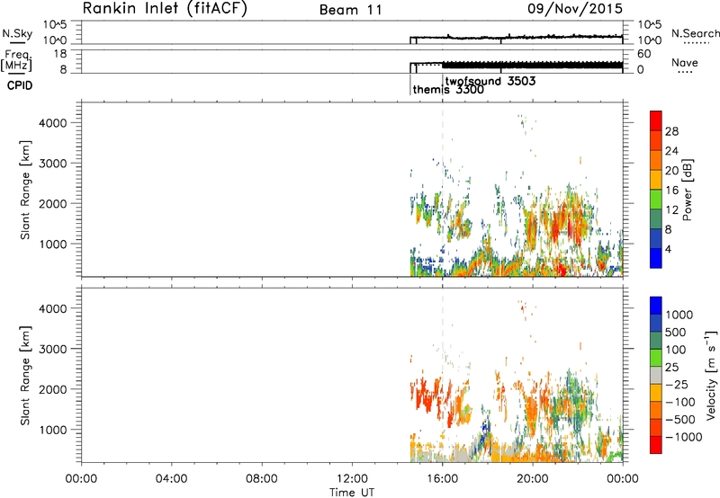The width and height of the screenshot is (720, 498).
Task: Click the '60' value on the Nave axis
Action: [x=643, y=54]
